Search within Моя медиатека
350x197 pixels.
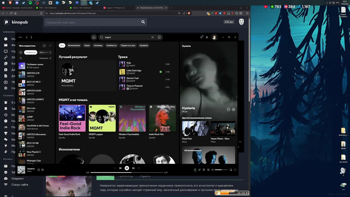click(x=21, y=58)
